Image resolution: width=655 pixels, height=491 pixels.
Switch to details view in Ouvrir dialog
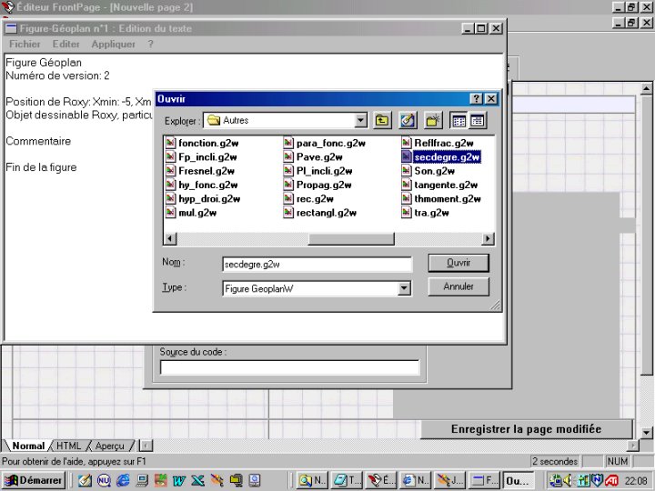tap(477, 121)
